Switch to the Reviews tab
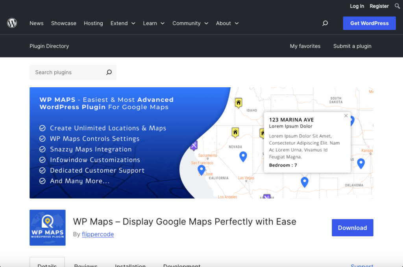403x267 pixels. (x=86, y=265)
